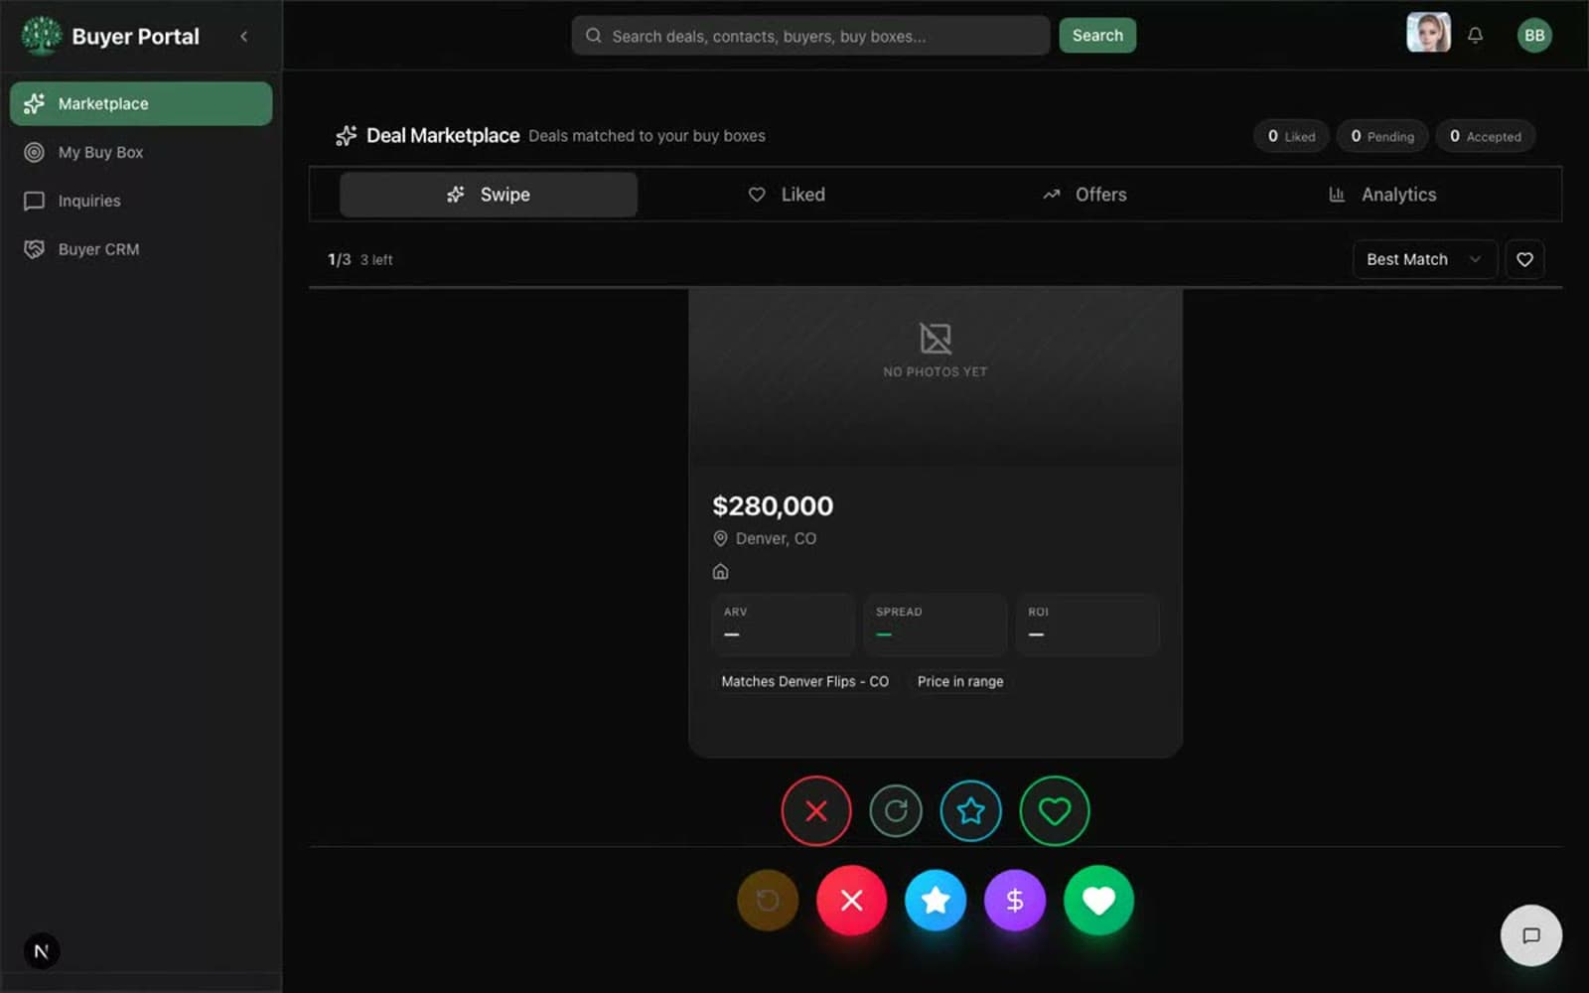Screen dimensions: 1589x993
Task: Open My Buy Box page
Action: 141,152
